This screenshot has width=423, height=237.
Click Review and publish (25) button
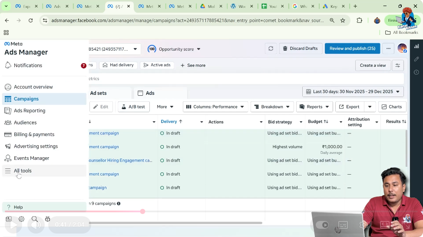(x=352, y=49)
